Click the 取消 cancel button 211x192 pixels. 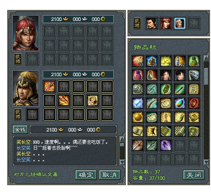click(110, 175)
